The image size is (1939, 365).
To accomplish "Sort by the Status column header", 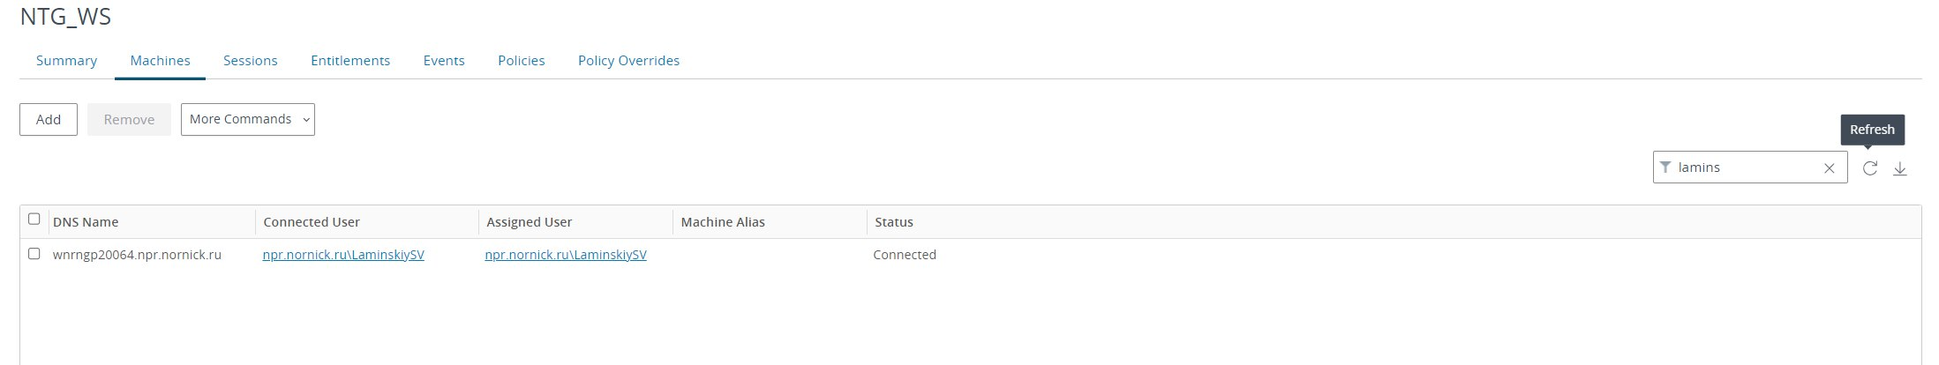I will coord(894,222).
